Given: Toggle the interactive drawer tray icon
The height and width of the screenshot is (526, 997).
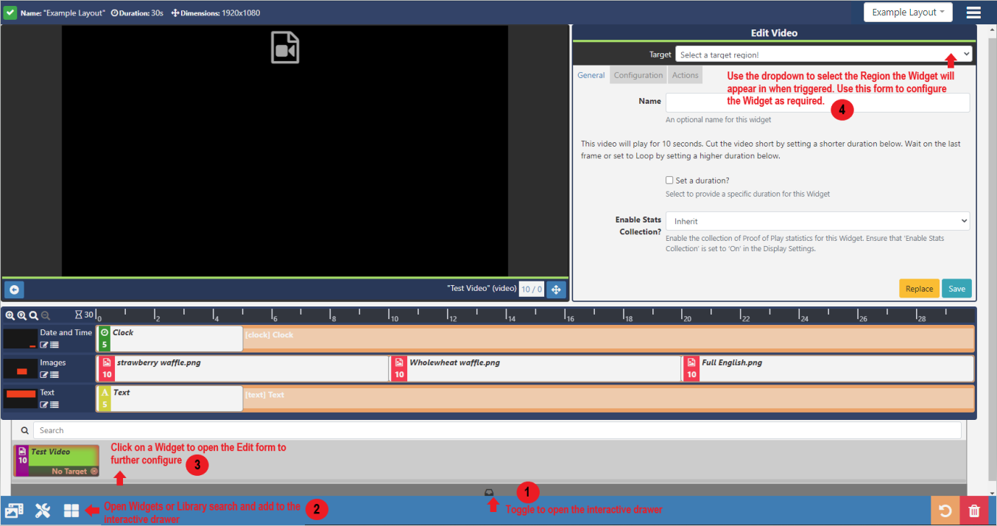Looking at the screenshot, I should (x=488, y=491).
